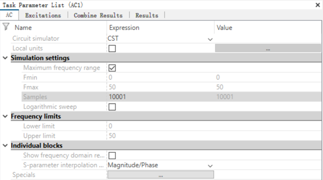The width and height of the screenshot is (323, 180).
Task: Open the Results tab
Action: tap(147, 15)
